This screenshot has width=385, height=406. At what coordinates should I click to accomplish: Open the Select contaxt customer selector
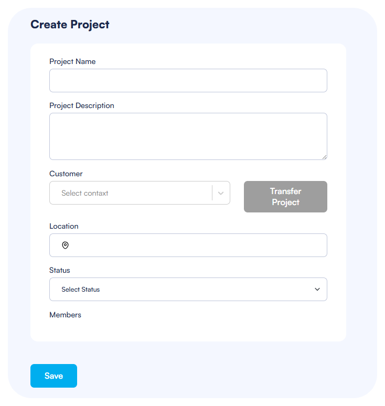[131, 193]
